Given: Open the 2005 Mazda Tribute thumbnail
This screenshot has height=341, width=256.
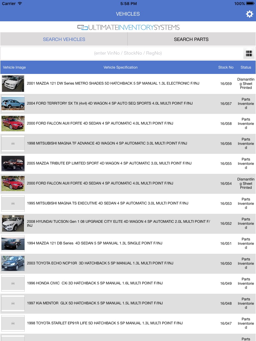Looking at the screenshot, I should pos(13,164).
